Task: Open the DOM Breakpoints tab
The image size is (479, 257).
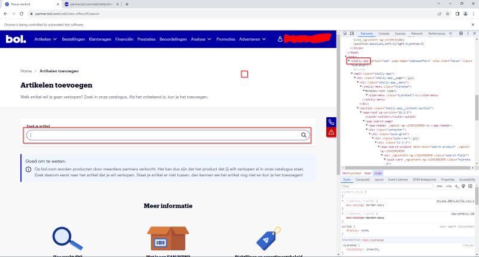Action: pyautogui.click(x=425, y=179)
